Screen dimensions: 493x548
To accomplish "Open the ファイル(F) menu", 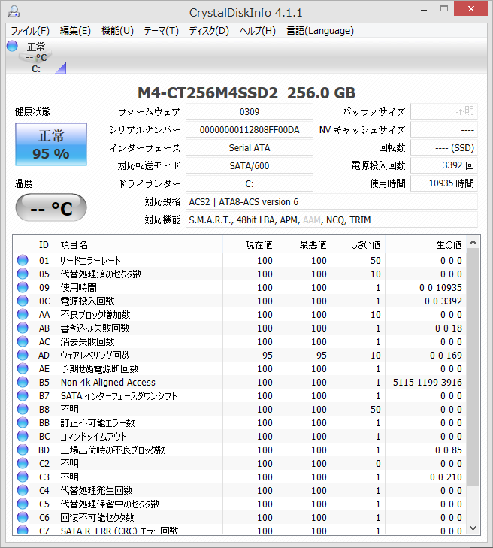I will 30,31.
